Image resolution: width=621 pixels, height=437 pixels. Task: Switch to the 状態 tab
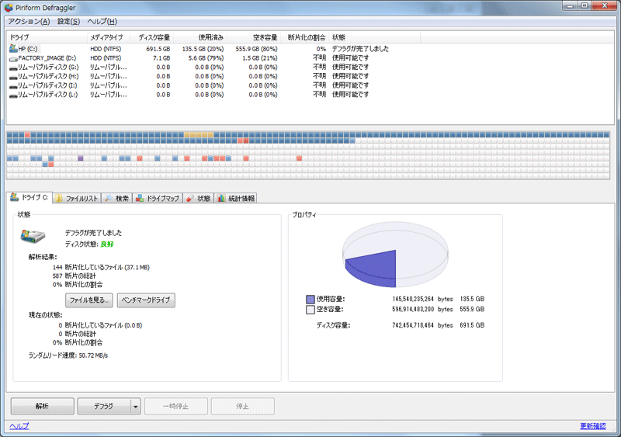tap(199, 198)
